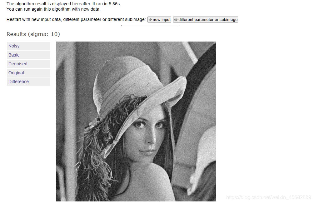Viewport: 314px width, 203px height.
Task: Show the Denoised result image
Action: coord(28,64)
